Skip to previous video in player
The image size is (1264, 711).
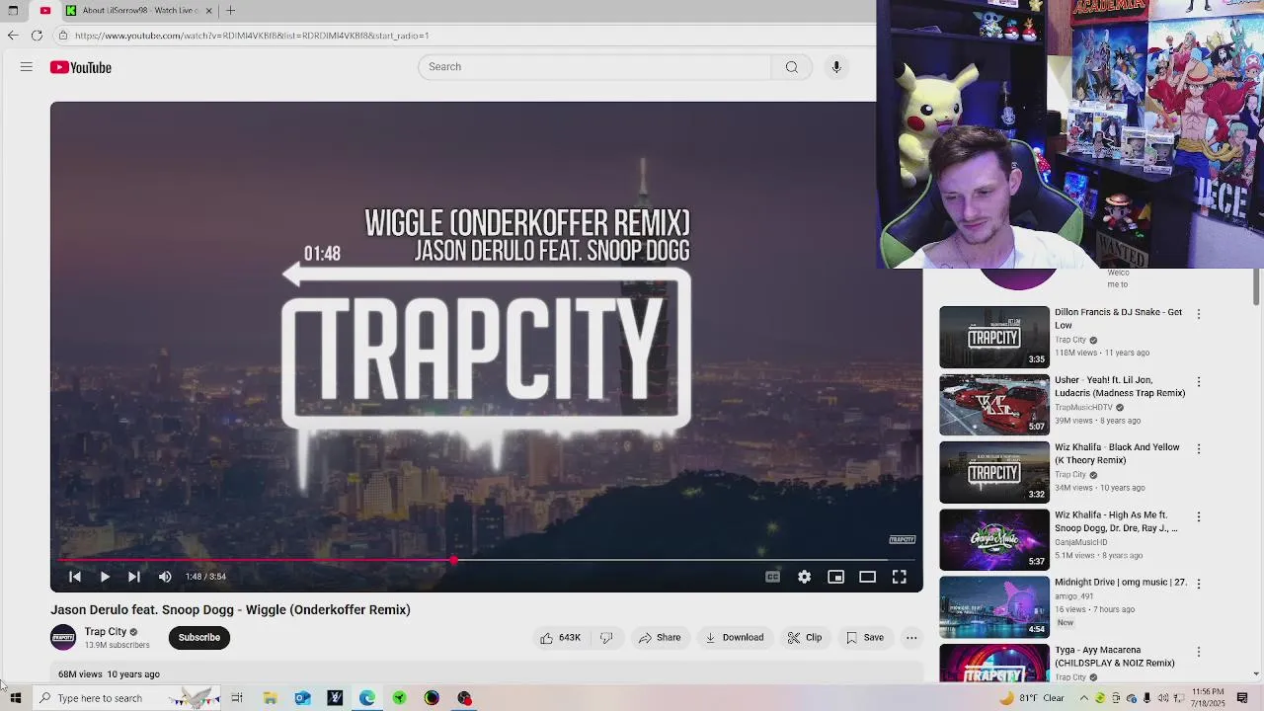75,577
